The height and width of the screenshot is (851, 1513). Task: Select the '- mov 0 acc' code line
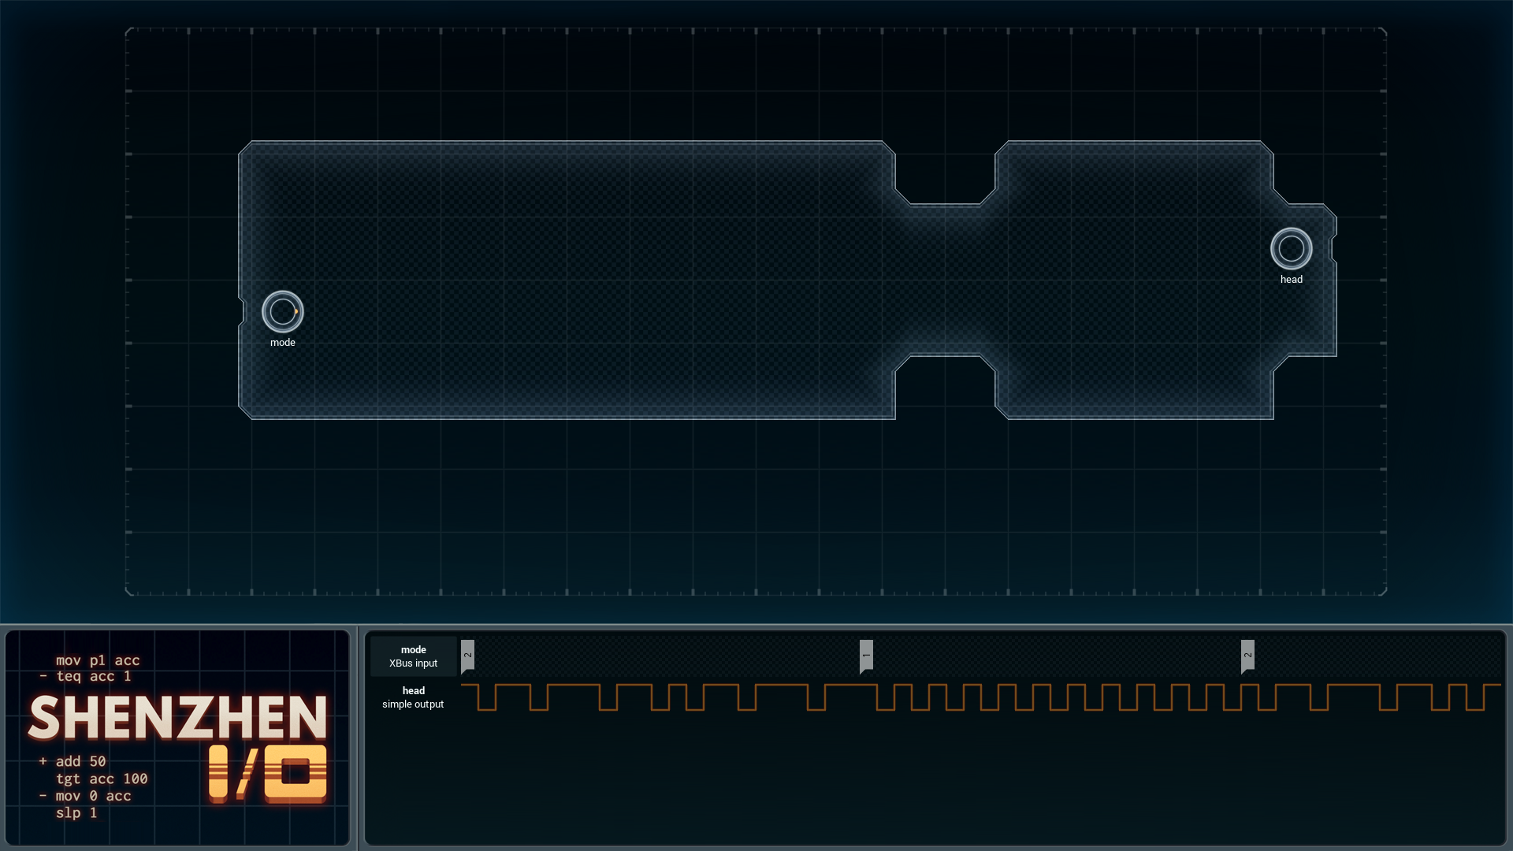pos(85,796)
